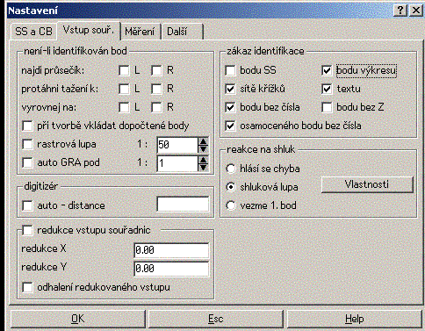Enable the najdi průsečík L checkbox

click(x=124, y=70)
